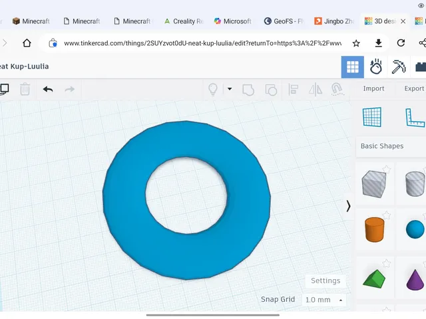
Task: Click the Ungroup shapes icon
Action: (x=271, y=90)
